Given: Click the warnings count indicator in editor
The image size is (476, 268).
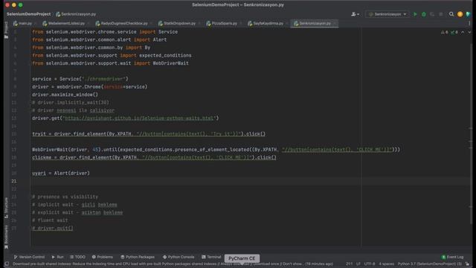Looking at the screenshot, I should [x=445, y=32].
